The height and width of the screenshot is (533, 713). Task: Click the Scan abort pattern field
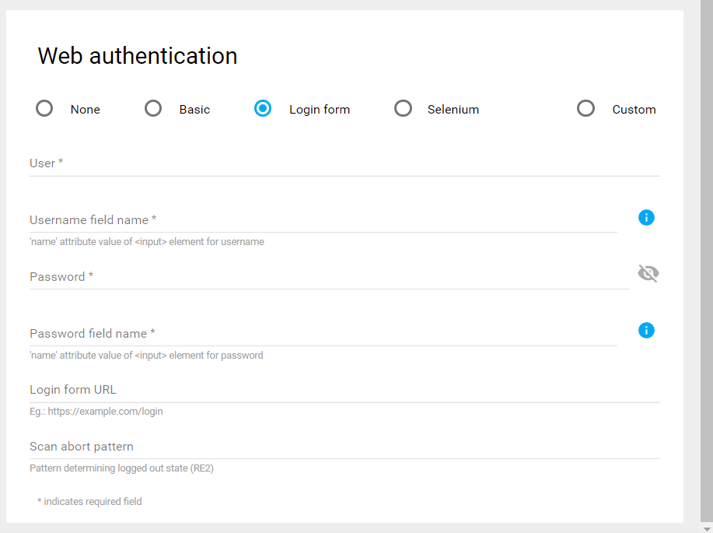(344, 447)
